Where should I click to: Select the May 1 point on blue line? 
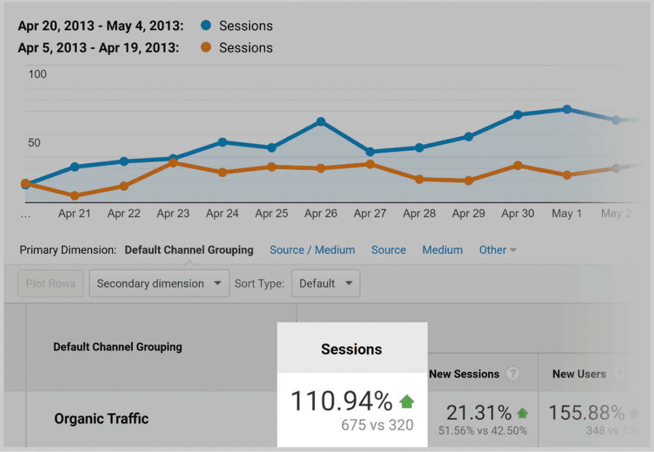coord(567,110)
